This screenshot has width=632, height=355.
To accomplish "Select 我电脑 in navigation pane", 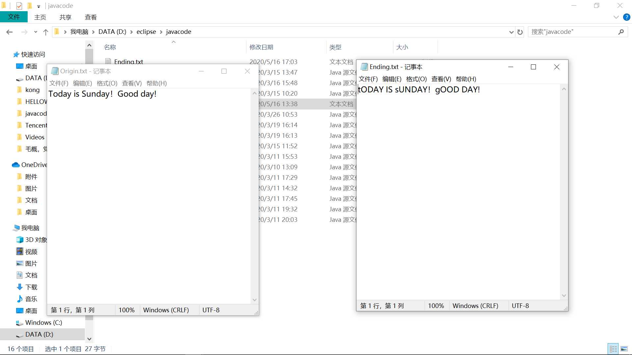I will 30,228.
